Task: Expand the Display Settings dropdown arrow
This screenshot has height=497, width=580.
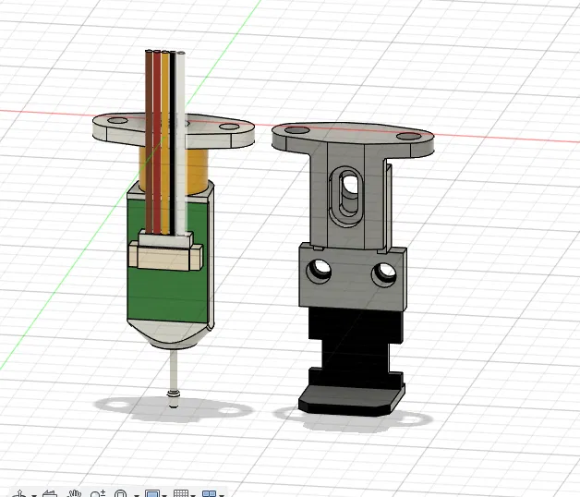Action: [x=164, y=495]
